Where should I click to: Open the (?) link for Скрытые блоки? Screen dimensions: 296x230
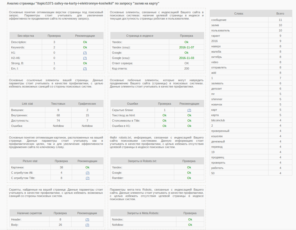pyautogui.click(x=189, y=110)
